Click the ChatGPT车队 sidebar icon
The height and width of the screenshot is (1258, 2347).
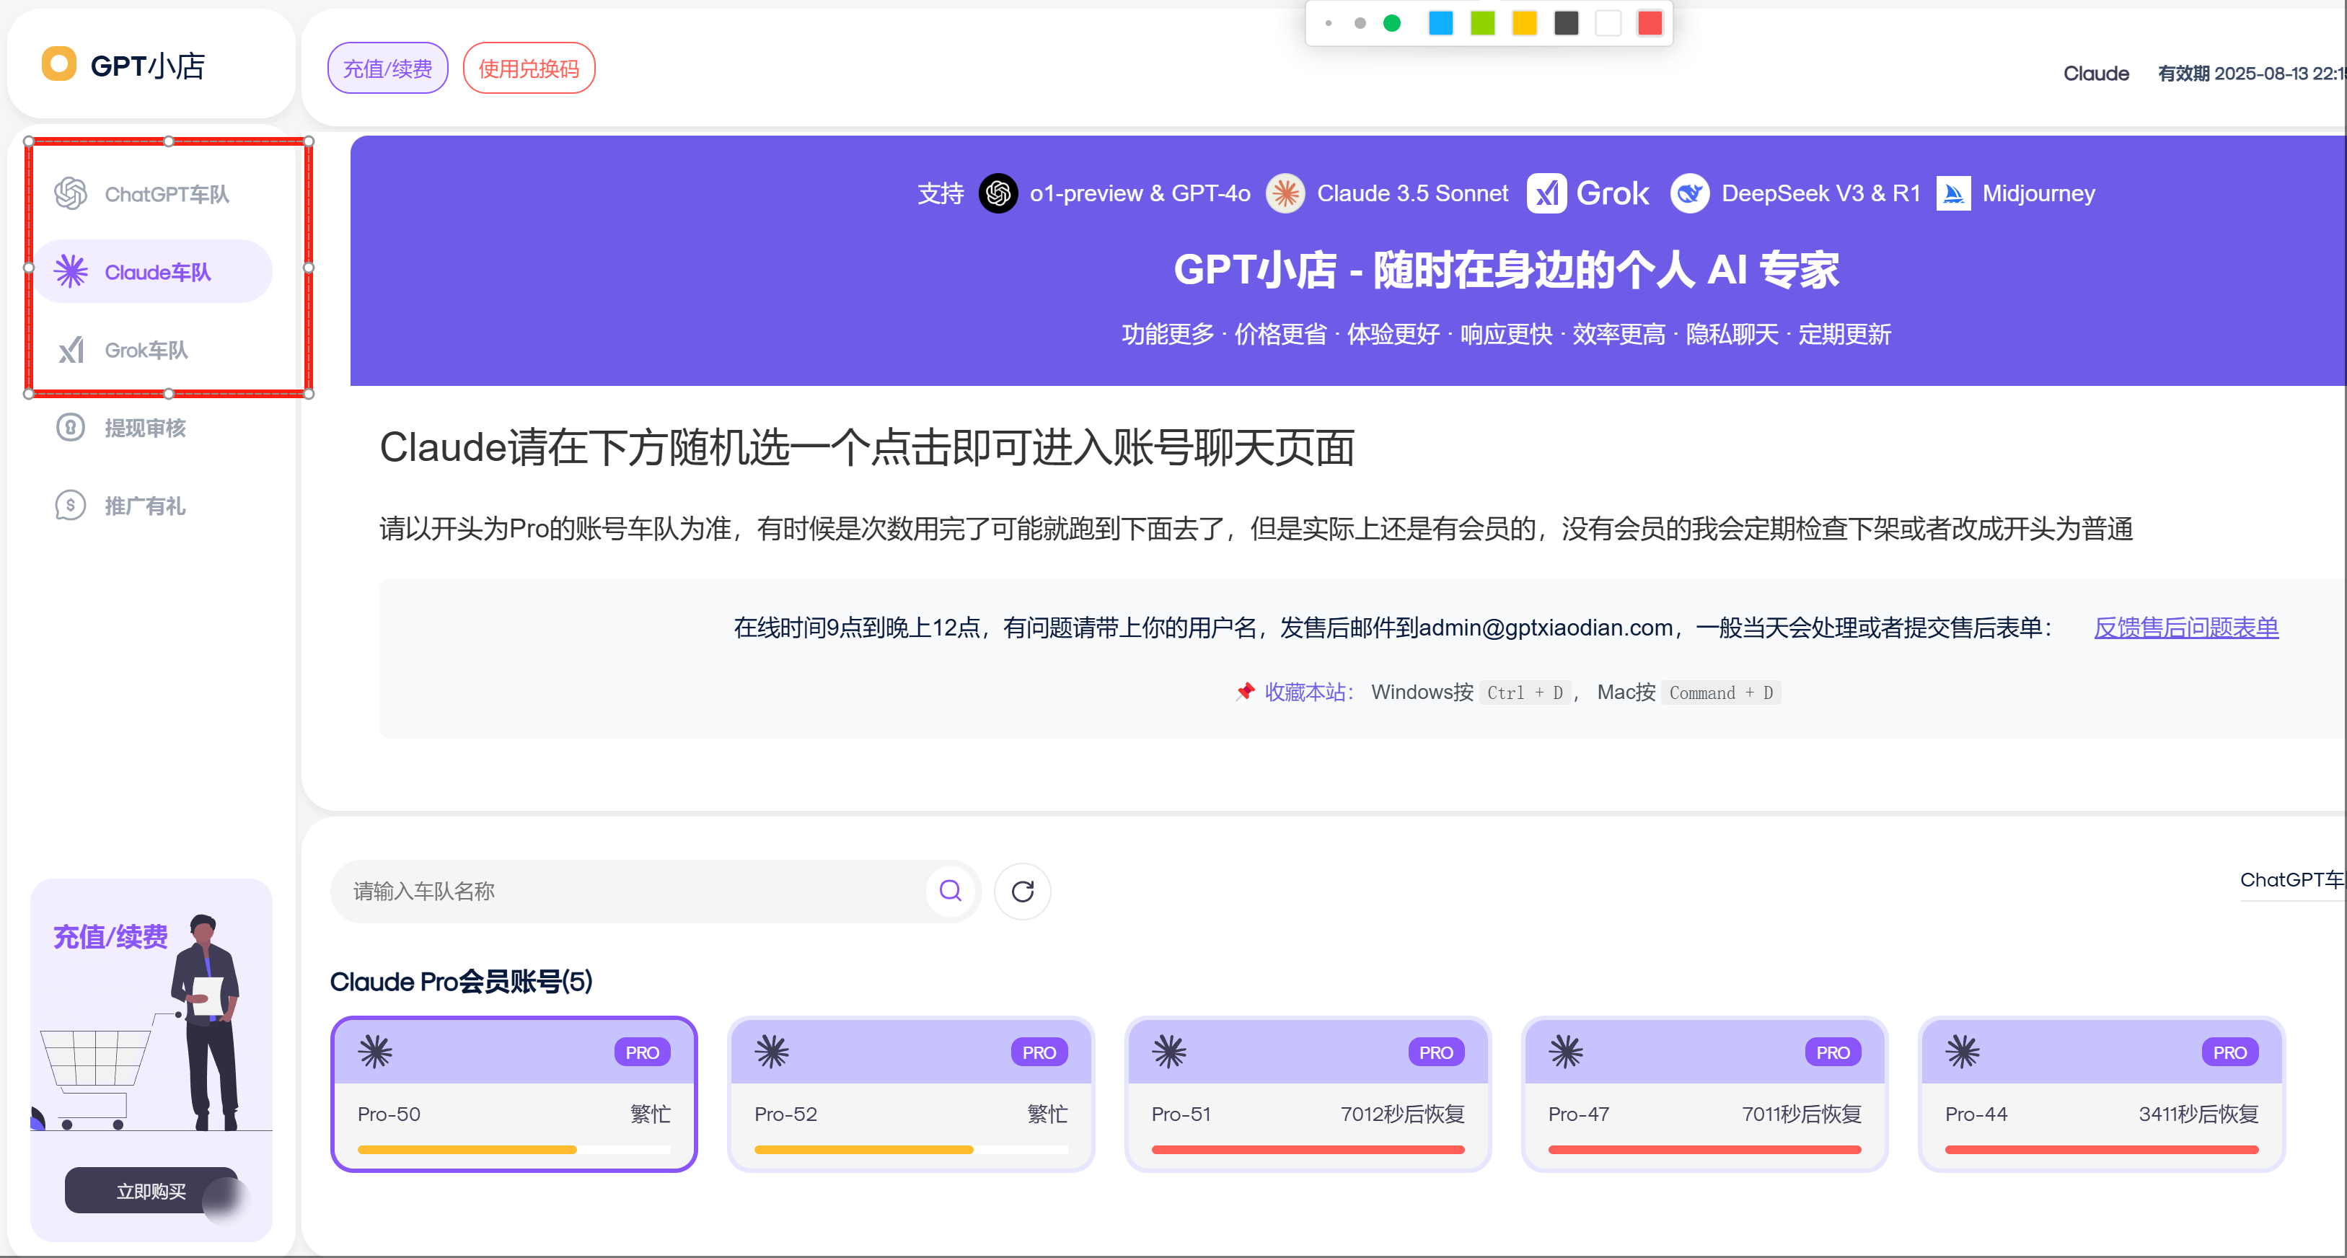(70, 193)
